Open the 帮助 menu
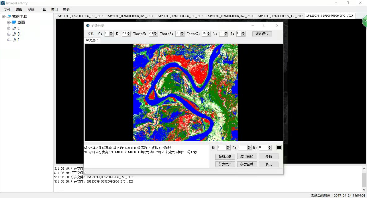This screenshot has width=367, height=198. 66,10
